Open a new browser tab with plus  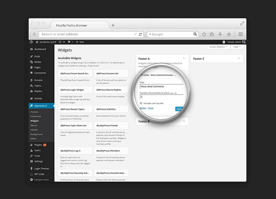(x=113, y=25)
